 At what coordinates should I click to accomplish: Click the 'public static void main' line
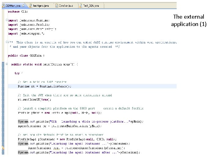[45, 64]
